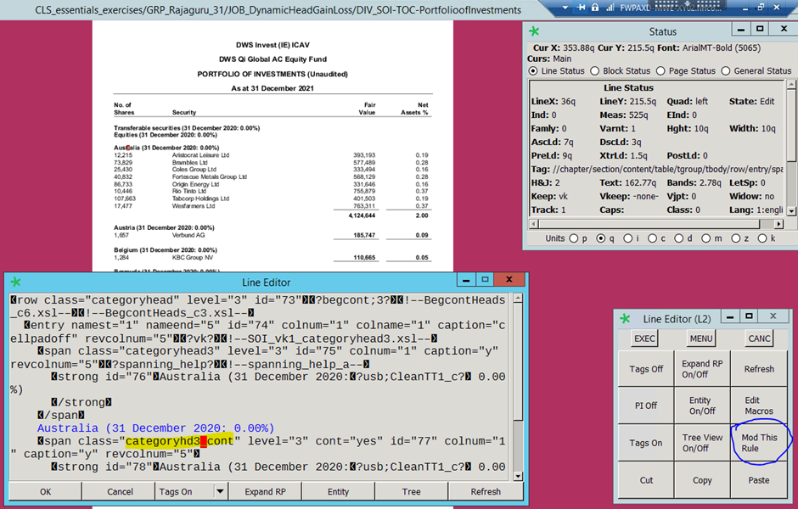Click Paste in L2 panel

759,480
